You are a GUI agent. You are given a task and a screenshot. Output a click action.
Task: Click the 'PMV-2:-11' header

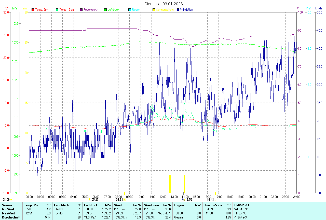click(x=242, y=205)
